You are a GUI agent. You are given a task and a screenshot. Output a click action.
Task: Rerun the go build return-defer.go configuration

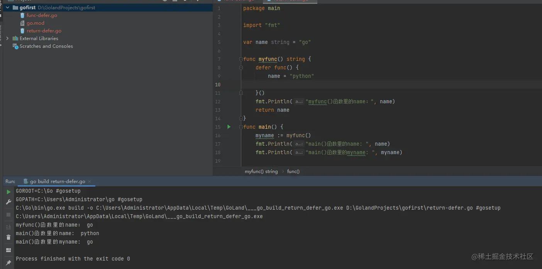(8, 192)
